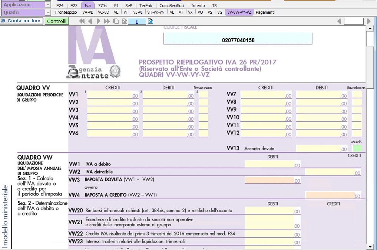Click the VV4 Crediti field
This screenshot has height=250, width=377.
113,117
